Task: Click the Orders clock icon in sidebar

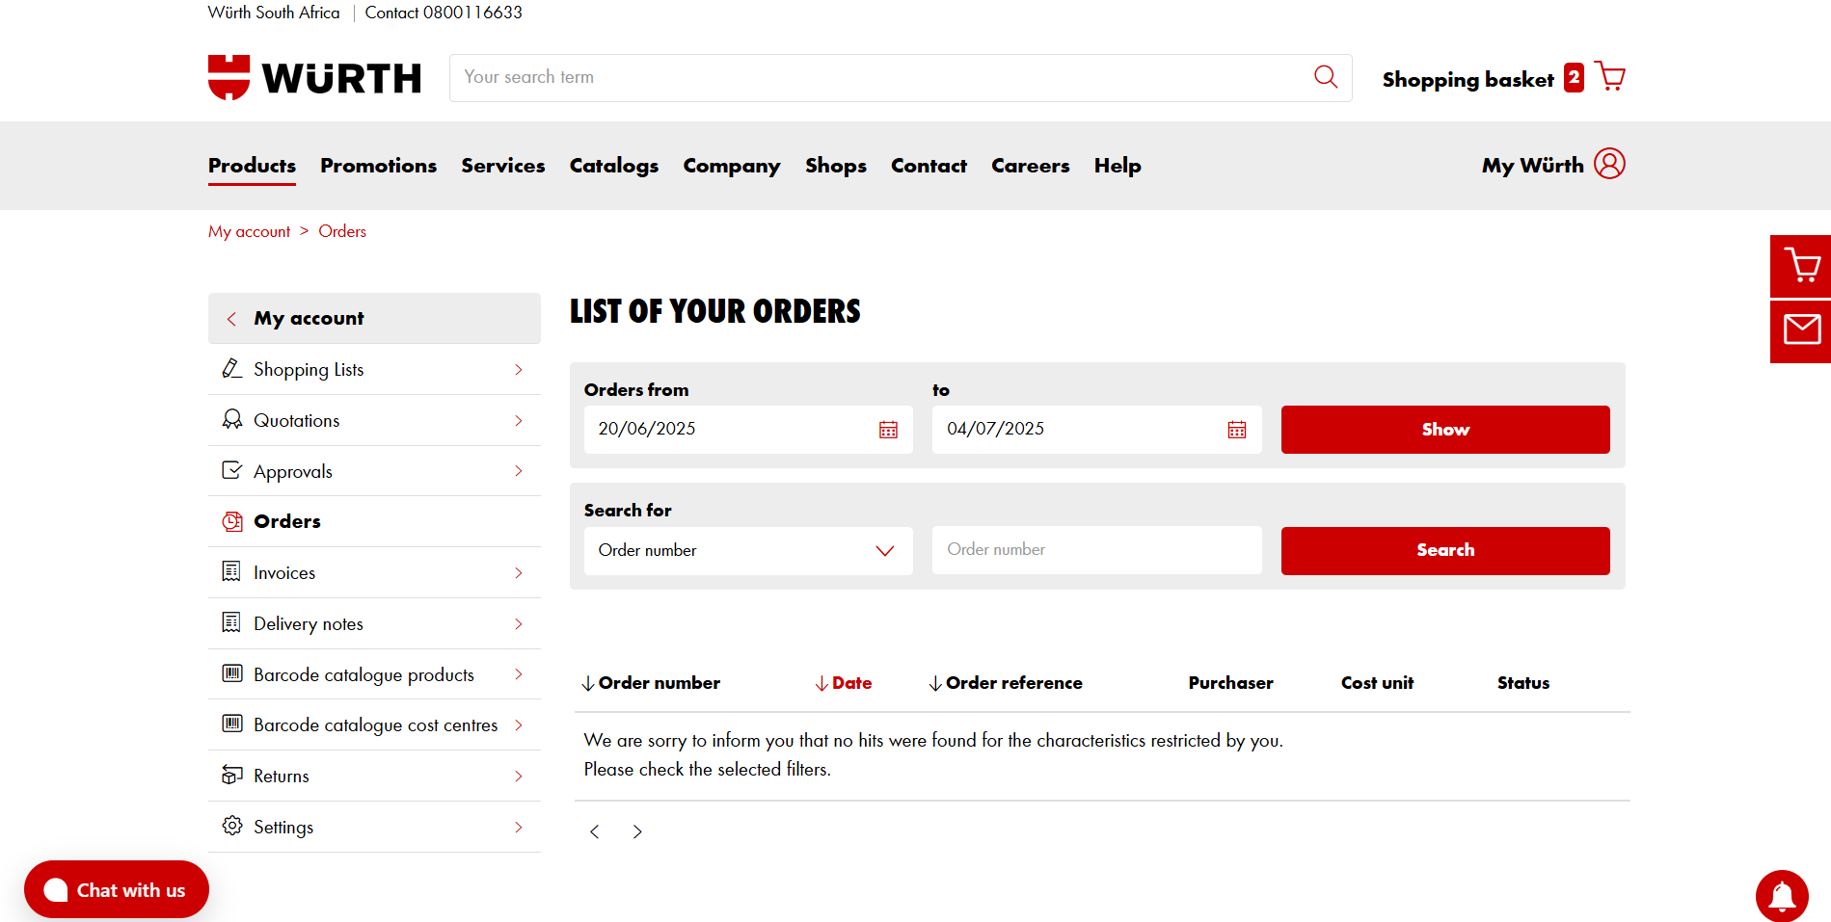Action: [x=231, y=521]
